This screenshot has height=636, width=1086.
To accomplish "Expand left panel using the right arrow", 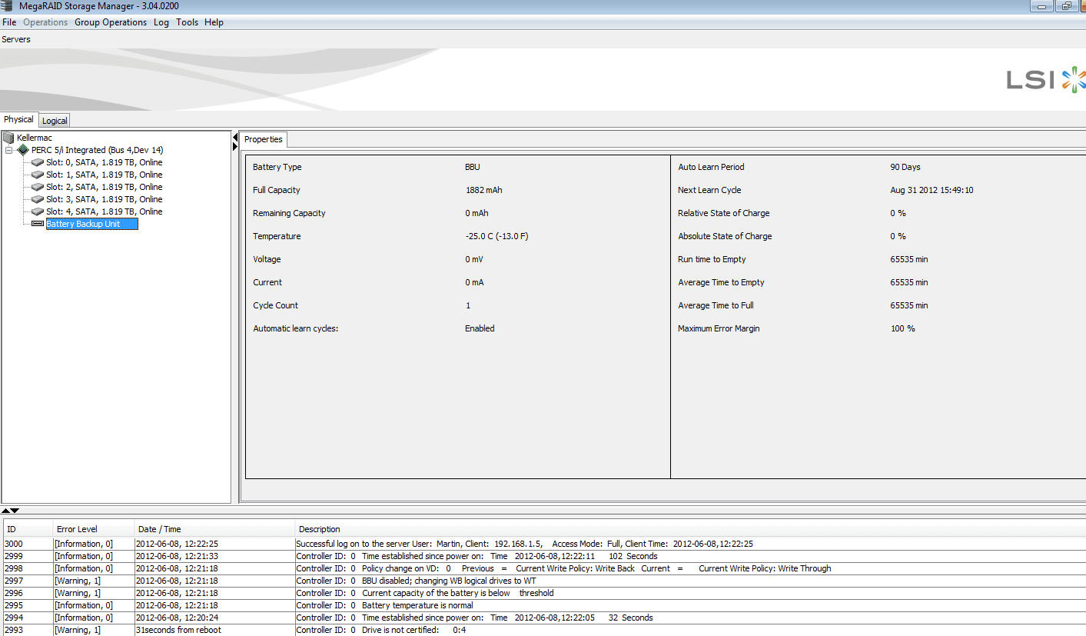I will [x=235, y=146].
